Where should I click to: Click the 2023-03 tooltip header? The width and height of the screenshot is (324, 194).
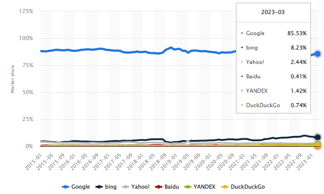pos(273,12)
